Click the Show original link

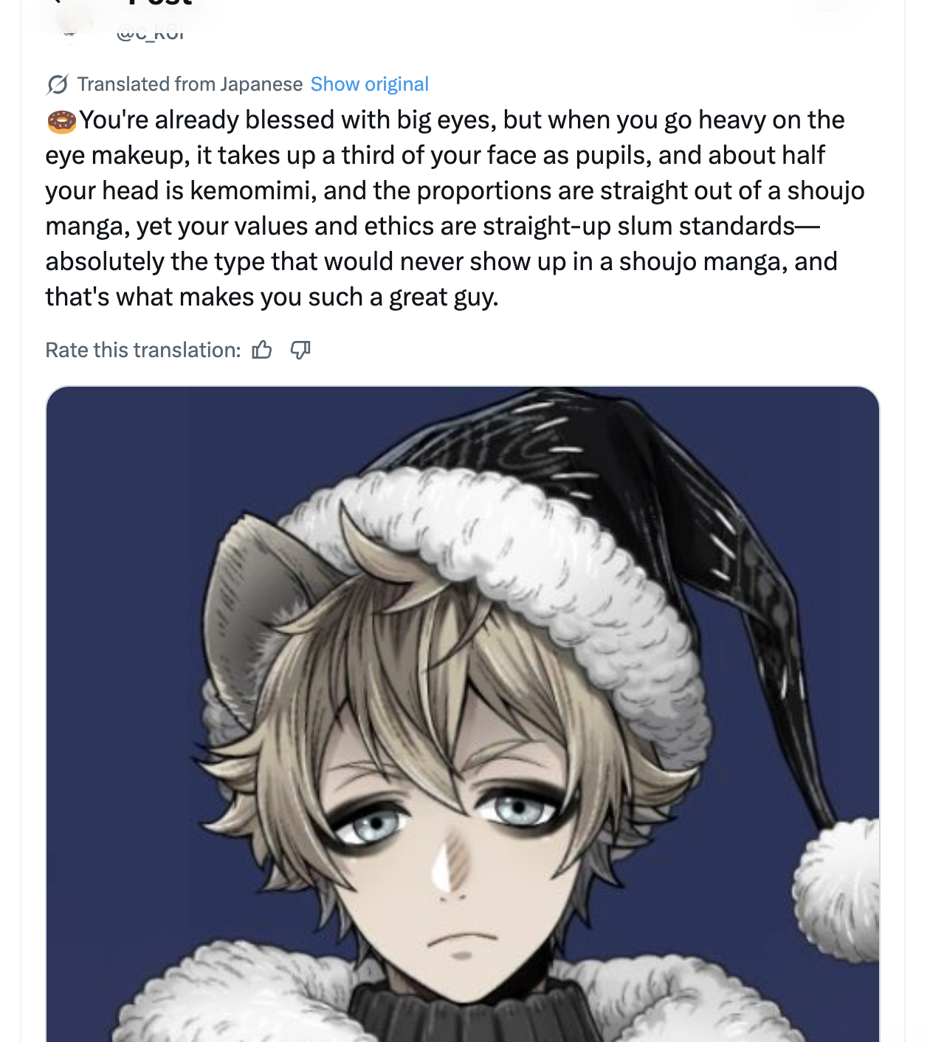pyautogui.click(x=369, y=84)
